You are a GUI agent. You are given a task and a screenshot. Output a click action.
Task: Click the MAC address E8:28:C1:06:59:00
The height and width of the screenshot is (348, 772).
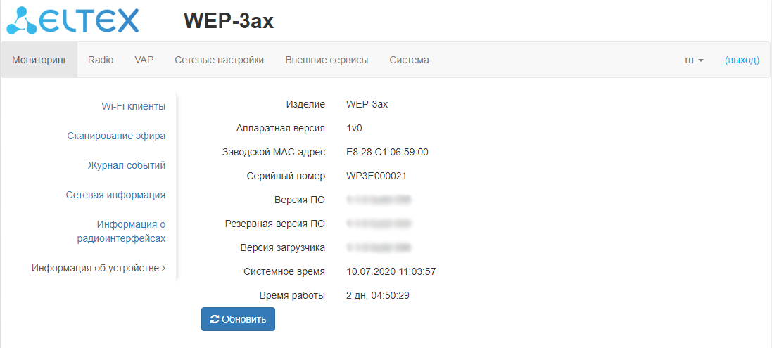click(387, 152)
